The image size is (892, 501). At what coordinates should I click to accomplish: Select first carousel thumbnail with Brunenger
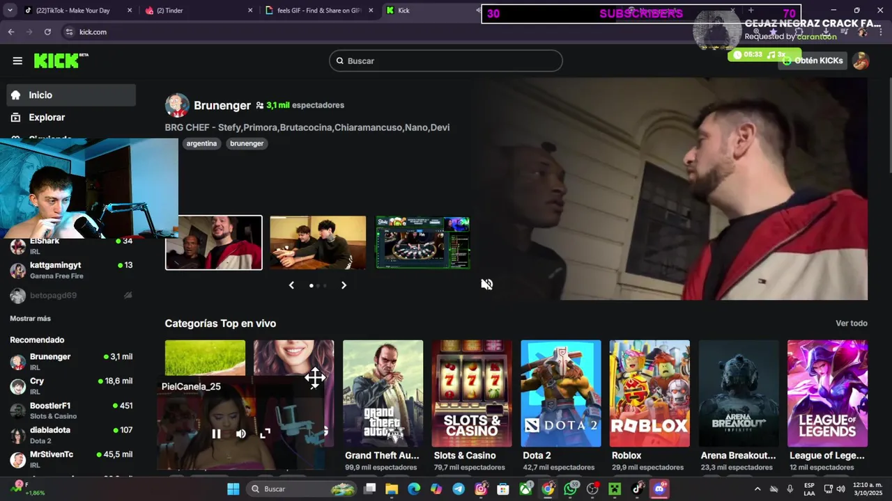tap(214, 242)
